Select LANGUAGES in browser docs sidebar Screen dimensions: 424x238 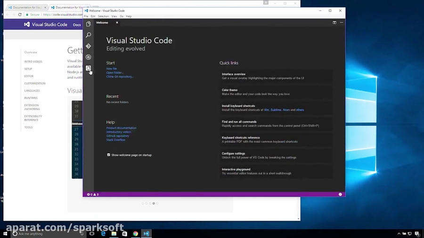click(32, 91)
